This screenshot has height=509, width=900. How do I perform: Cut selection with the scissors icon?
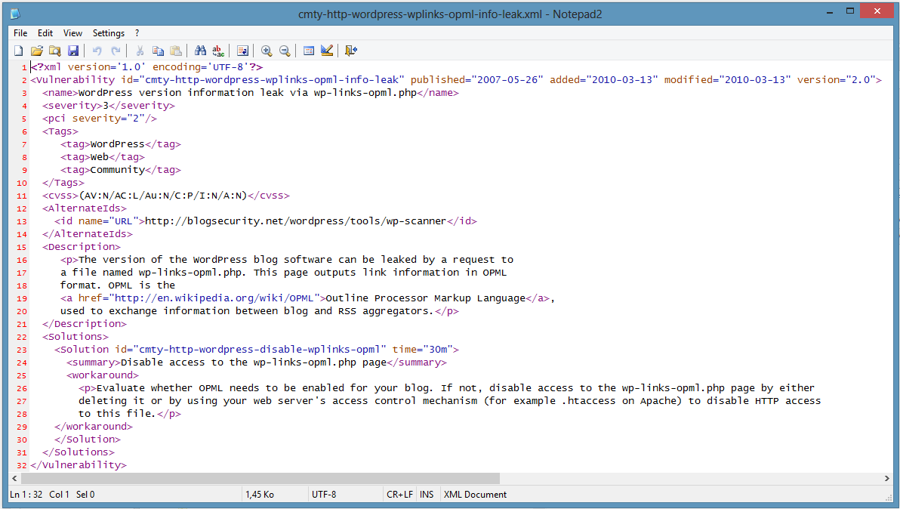(x=140, y=51)
